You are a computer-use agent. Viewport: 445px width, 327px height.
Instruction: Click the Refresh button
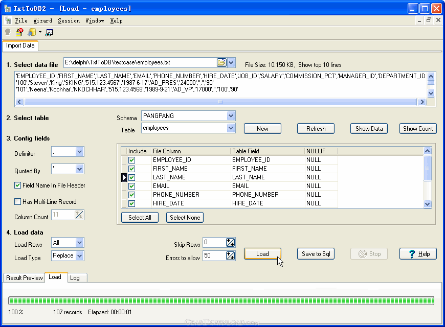point(316,128)
